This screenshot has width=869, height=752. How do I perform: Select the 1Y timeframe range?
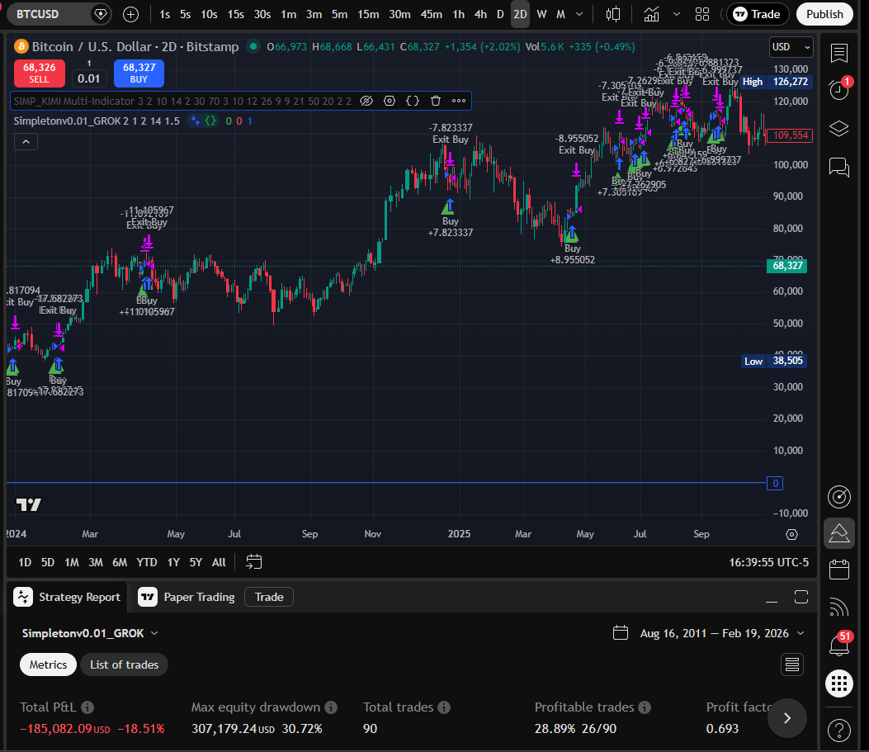point(172,562)
